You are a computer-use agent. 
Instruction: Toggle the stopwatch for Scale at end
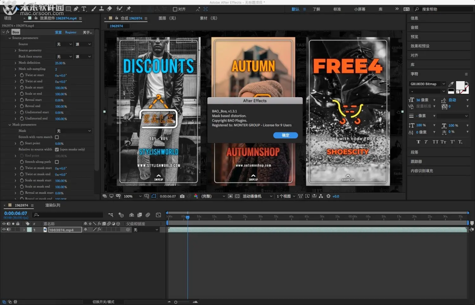[x=22, y=94]
